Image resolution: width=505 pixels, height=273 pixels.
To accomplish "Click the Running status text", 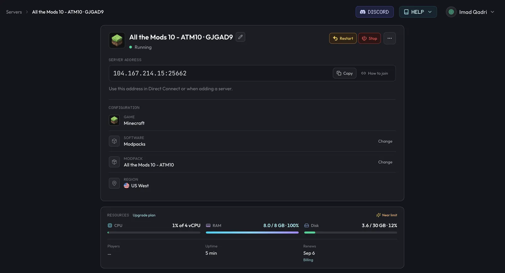I will click(x=143, y=47).
